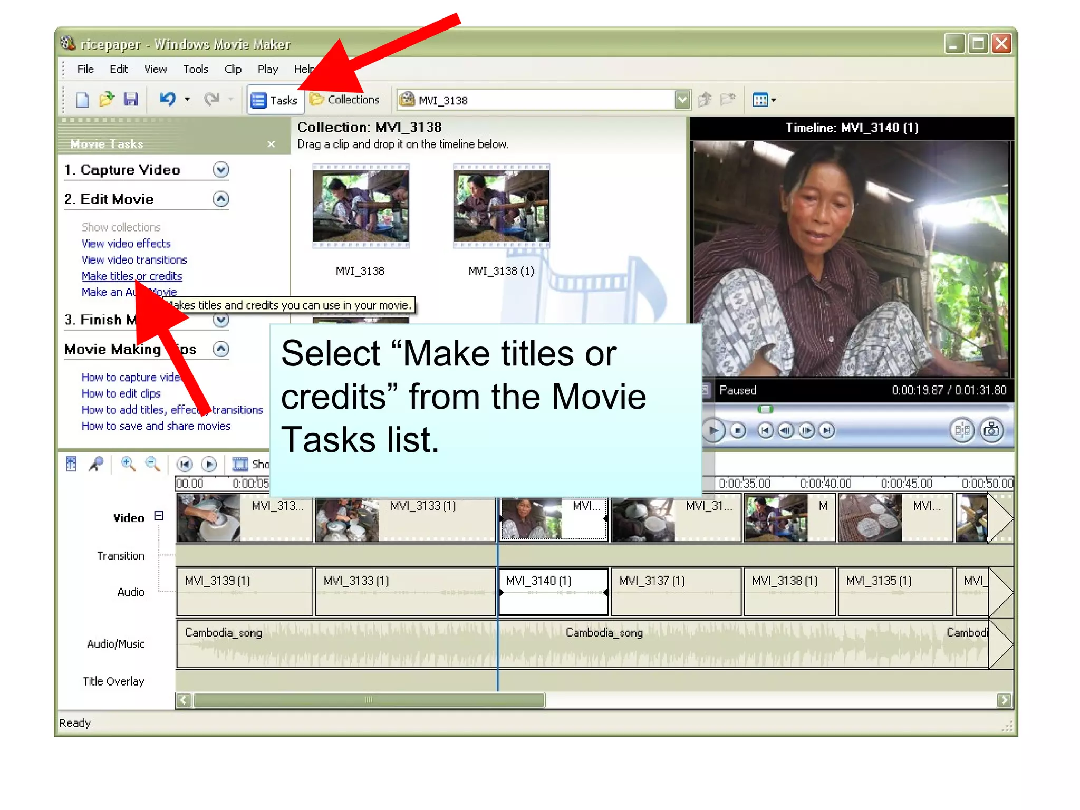The height and width of the screenshot is (810, 1080).
Task: Click the Take Picture camera icon
Action: coord(992,430)
